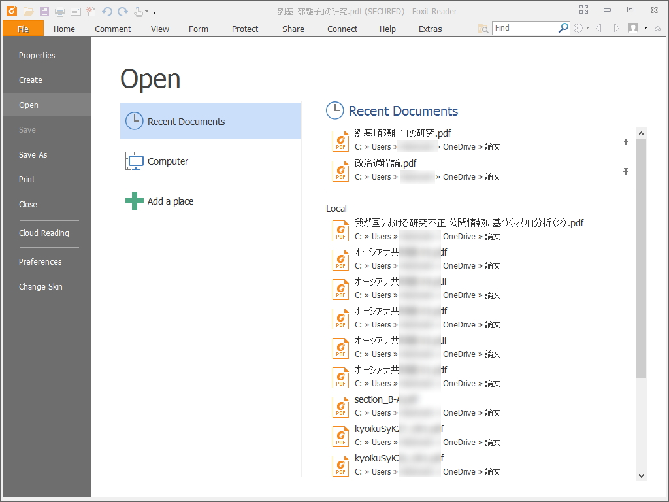Viewport: 669px width, 502px height.
Task: Switch to the Home tab
Action: point(64,29)
